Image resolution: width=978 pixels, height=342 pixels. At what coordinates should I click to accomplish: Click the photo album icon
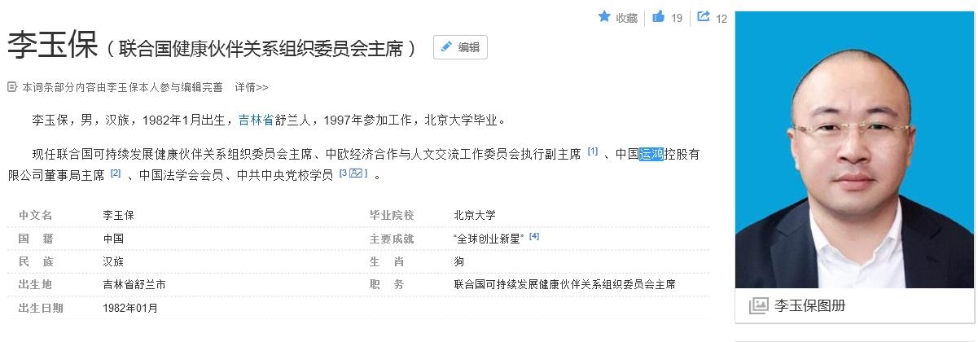pyautogui.click(x=758, y=305)
